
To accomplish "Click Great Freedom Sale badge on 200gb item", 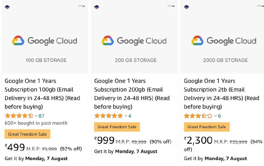I will point(117,127).
